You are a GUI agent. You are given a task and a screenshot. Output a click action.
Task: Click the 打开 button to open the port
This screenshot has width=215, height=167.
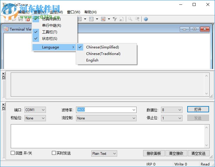[198, 109]
